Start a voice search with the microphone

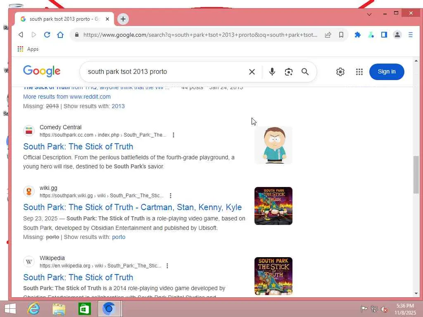[x=272, y=72]
